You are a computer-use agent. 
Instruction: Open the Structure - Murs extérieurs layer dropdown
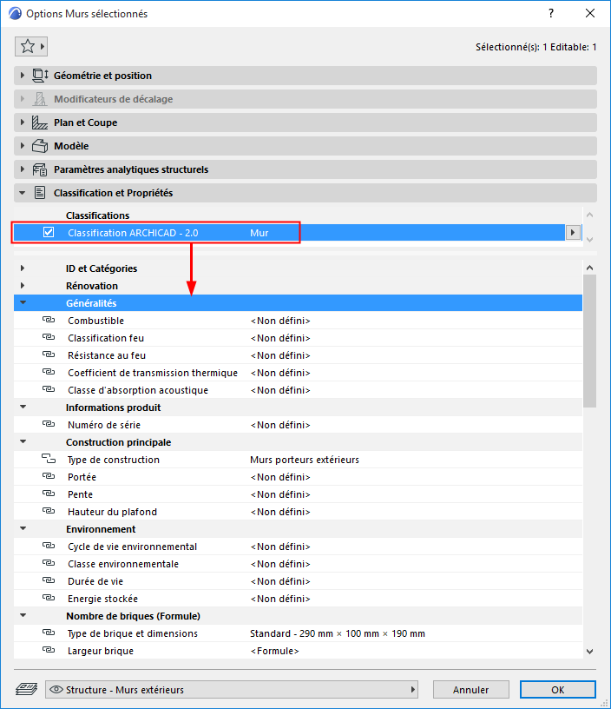pos(232,690)
